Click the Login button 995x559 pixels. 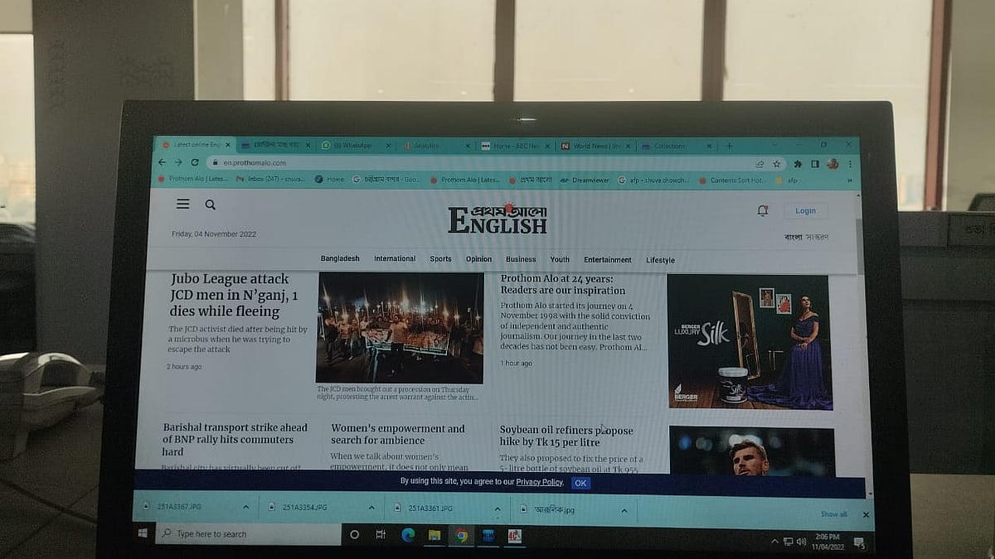pos(805,211)
